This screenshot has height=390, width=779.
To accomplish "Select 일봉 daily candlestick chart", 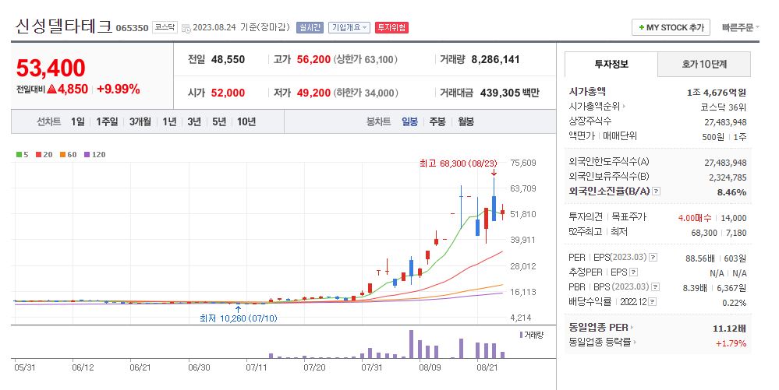I will click(410, 121).
